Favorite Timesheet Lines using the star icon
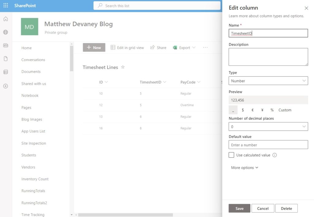Viewport: 314px width, 217px height. 123,67
